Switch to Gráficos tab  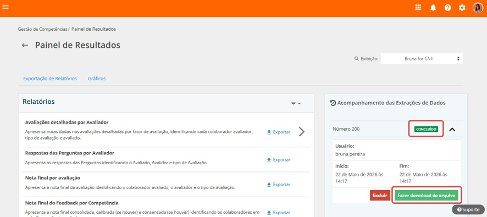97,79
